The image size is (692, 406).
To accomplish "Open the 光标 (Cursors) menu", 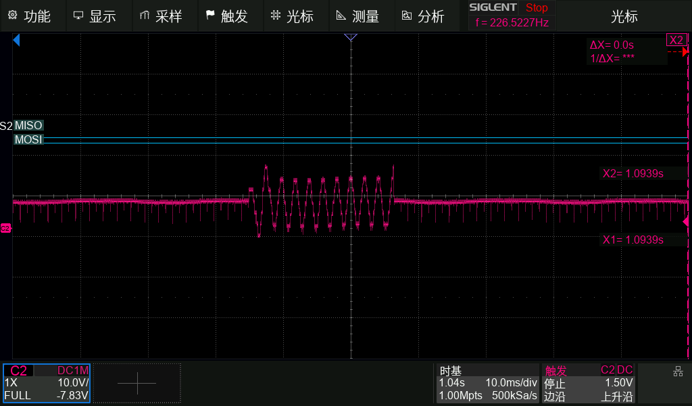I will tap(296, 16).
